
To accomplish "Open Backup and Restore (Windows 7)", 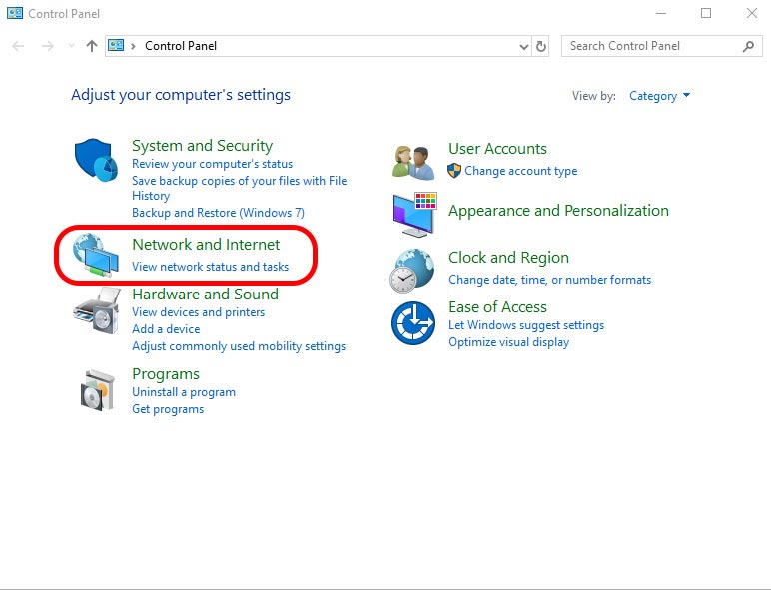I will pos(218,213).
